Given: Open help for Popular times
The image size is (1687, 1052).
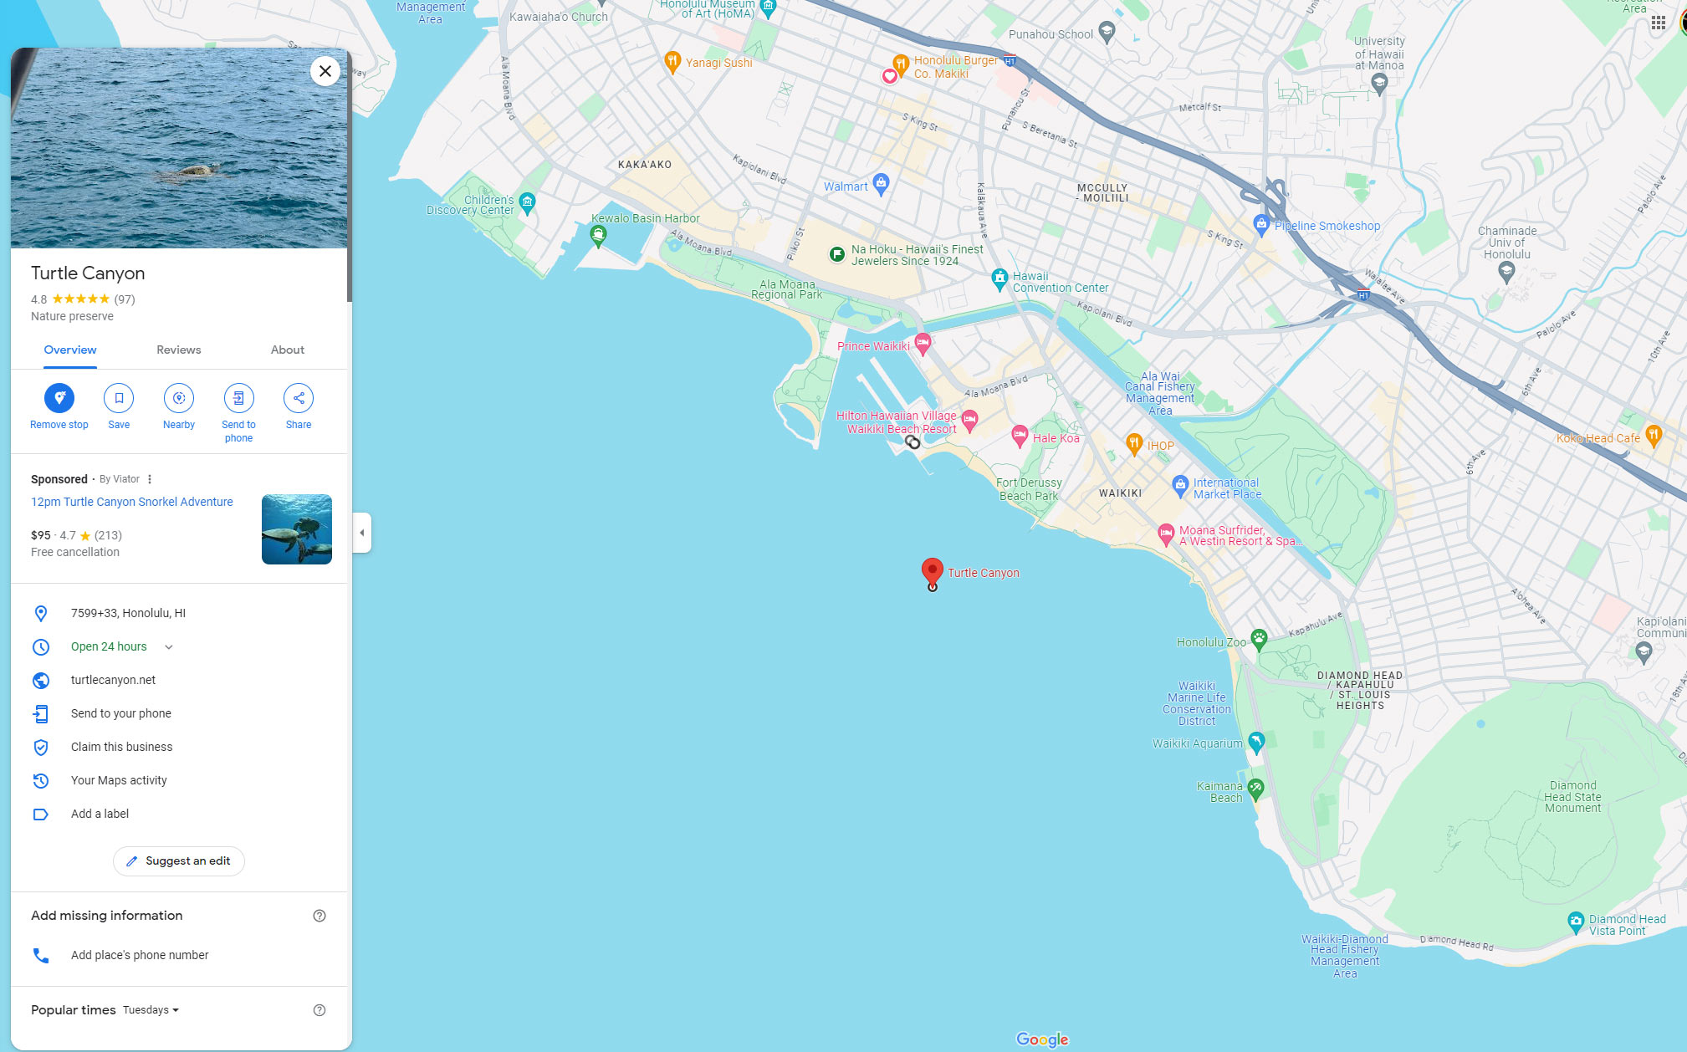Looking at the screenshot, I should point(319,1010).
